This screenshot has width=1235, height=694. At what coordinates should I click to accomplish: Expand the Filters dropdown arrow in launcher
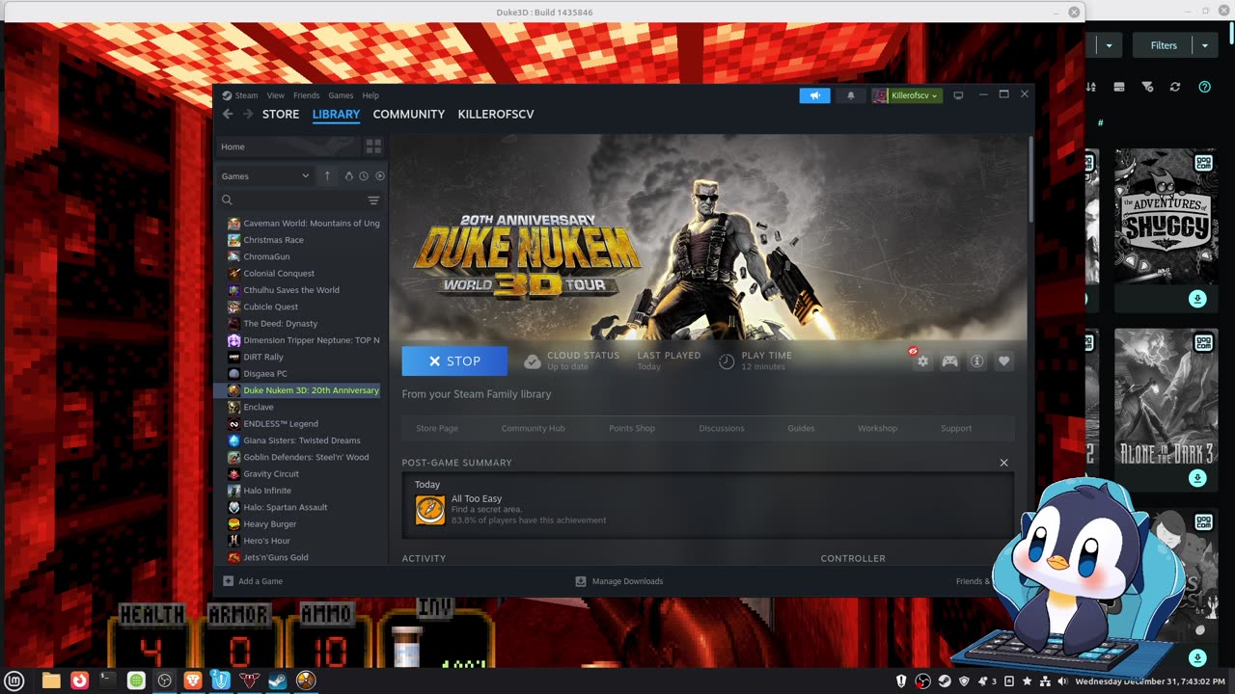(1205, 45)
